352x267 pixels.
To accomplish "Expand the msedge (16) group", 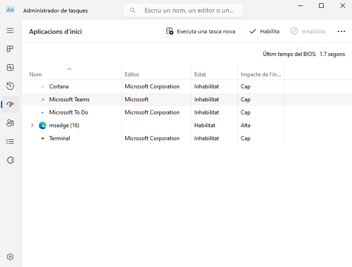I will point(32,125).
